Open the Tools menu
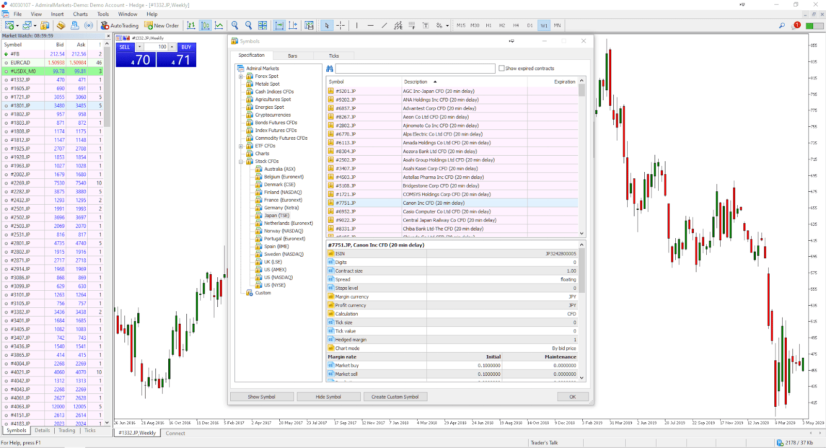The image size is (826, 448). [103, 14]
